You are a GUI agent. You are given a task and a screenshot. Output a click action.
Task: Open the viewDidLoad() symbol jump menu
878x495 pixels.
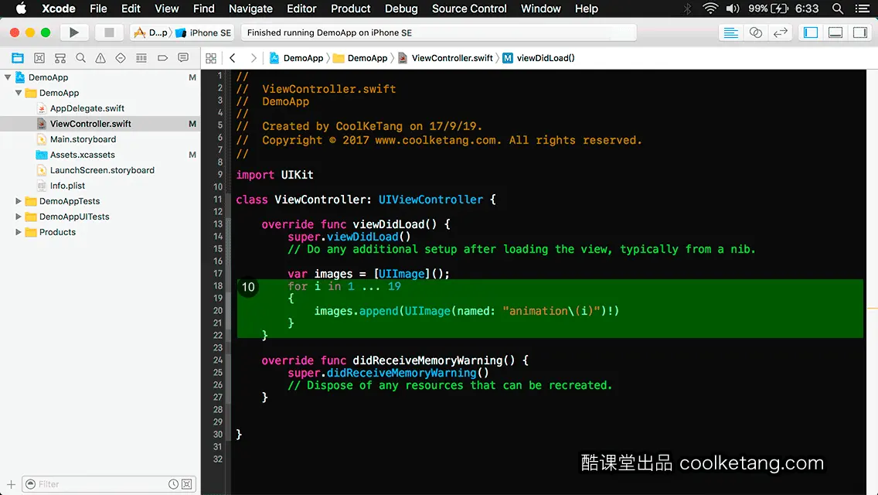[x=539, y=58]
